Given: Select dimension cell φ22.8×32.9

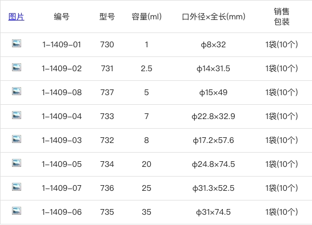Looking at the screenshot, I should 213,116.
